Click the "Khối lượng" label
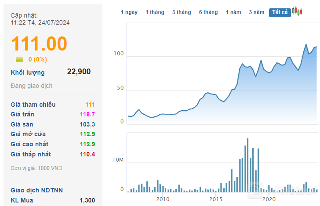This screenshot has height=206, width=320. pos(28,72)
